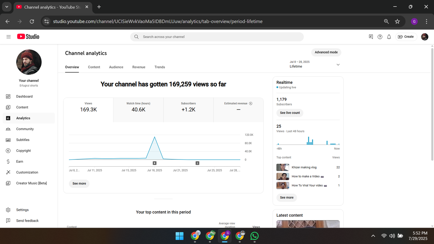Select the Estimated revenue card
This screenshot has height=244, width=434.
point(238,110)
